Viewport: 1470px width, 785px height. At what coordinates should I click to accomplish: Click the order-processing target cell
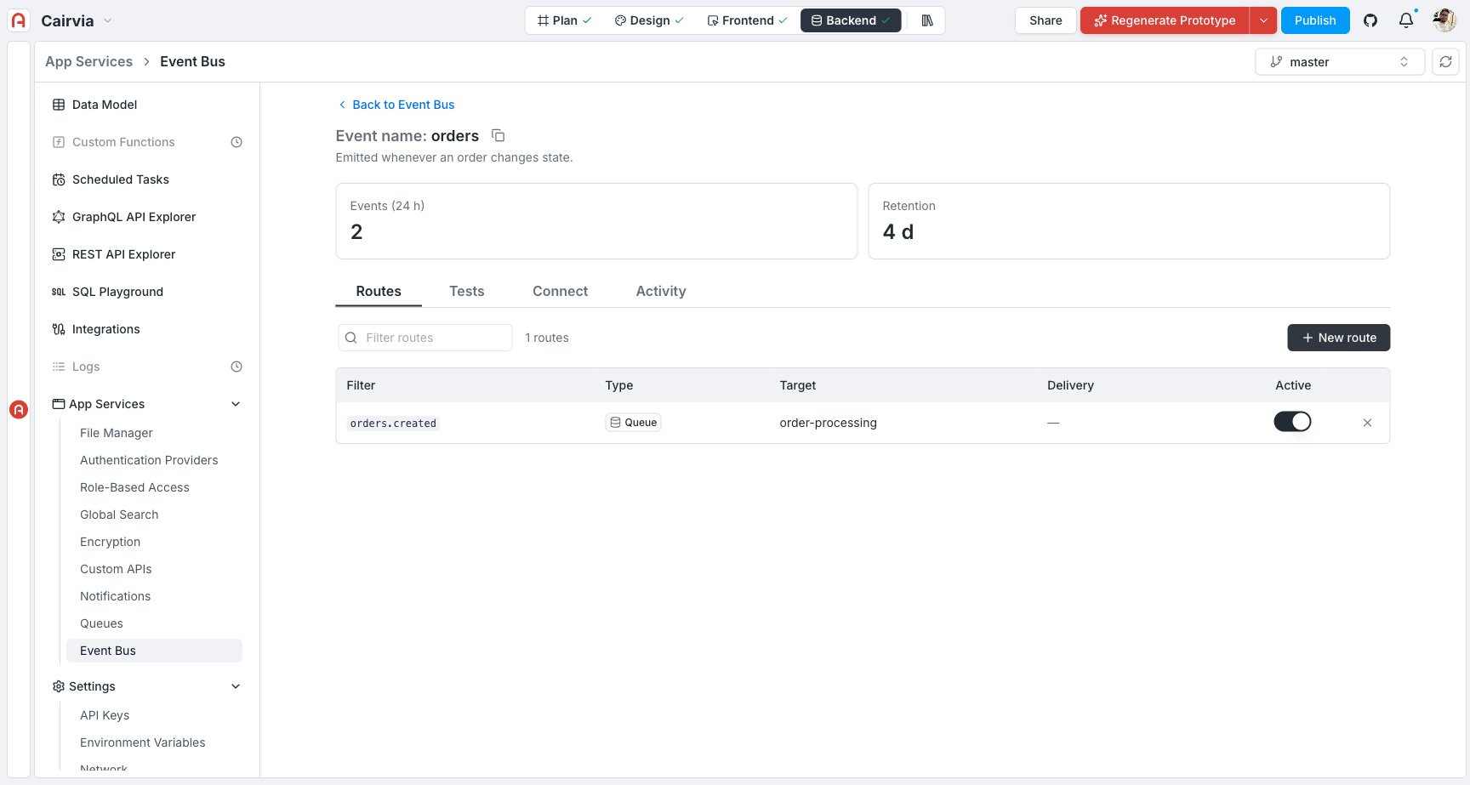828,423
